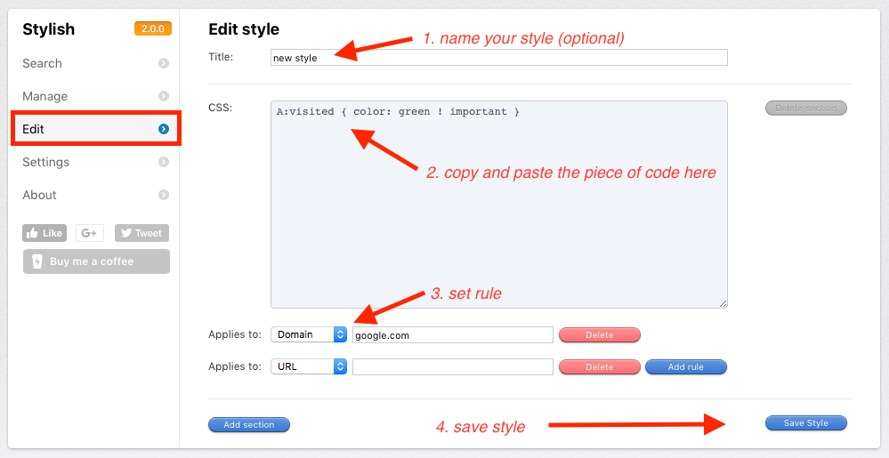Go to the Settings page
Screen dimensions: 889x458
(x=46, y=162)
